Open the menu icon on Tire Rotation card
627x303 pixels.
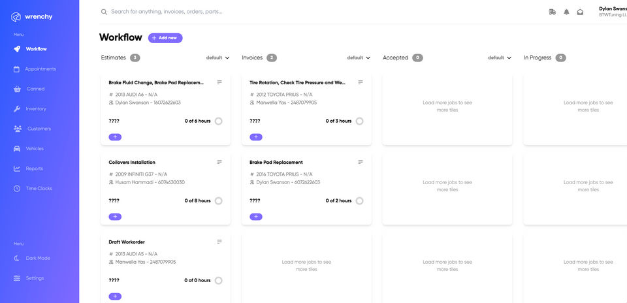361,82
